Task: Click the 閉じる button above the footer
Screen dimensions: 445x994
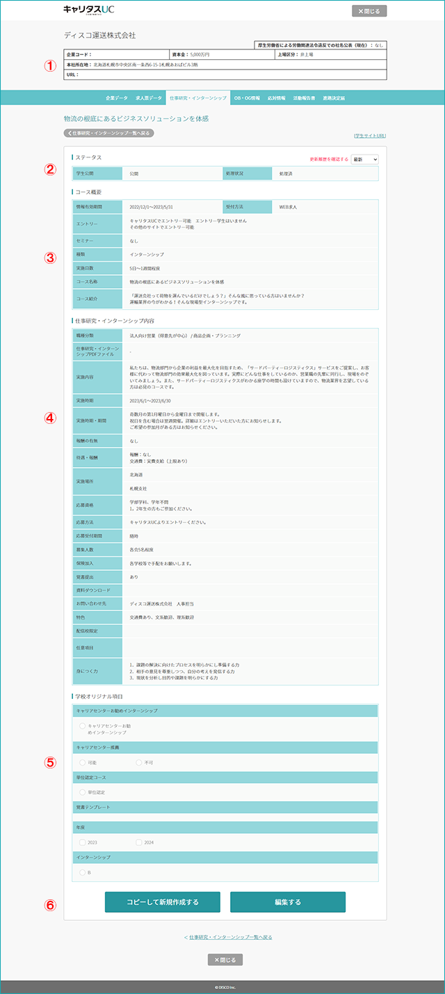Action: pyautogui.click(x=225, y=960)
